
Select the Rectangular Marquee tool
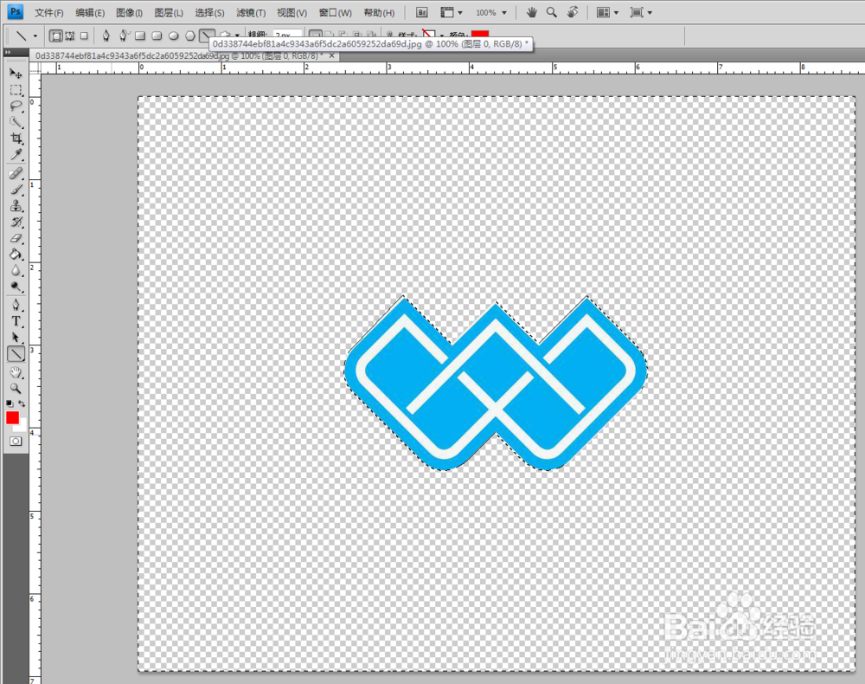[x=16, y=89]
